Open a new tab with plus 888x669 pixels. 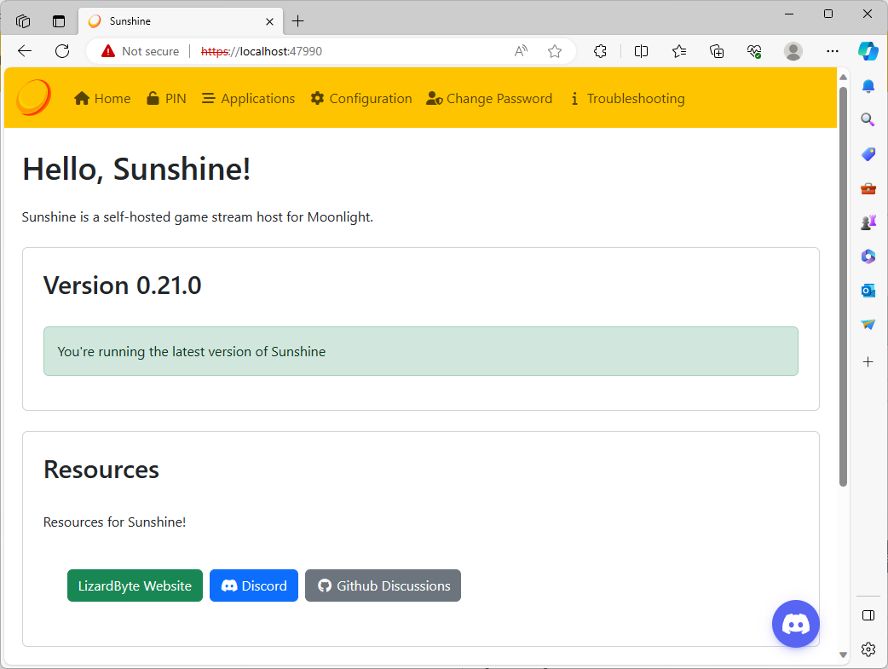(x=298, y=21)
